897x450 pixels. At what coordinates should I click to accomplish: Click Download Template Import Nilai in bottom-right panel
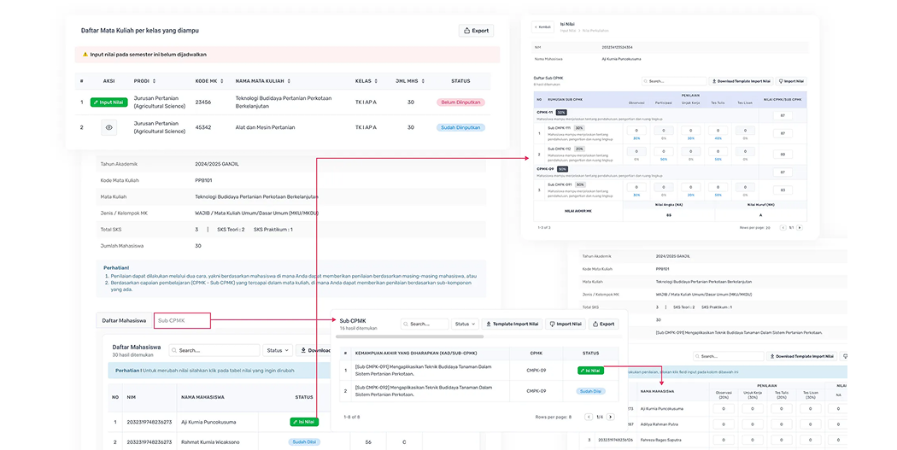click(x=801, y=356)
